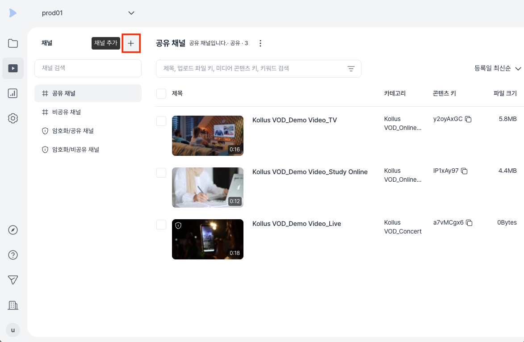
Task: Open the Study Online video thumbnail
Action: tap(208, 188)
